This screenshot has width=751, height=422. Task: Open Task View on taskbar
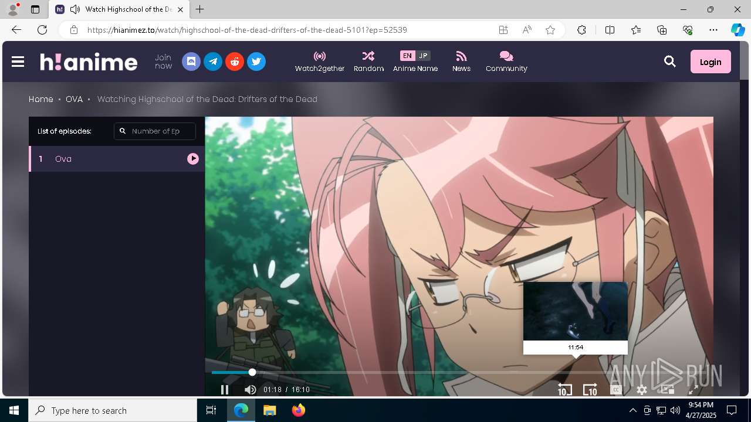pyautogui.click(x=211, y=410)
